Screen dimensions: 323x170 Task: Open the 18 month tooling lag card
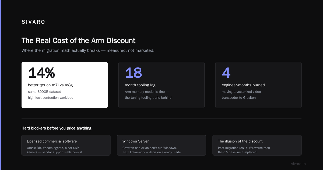[x=161, y=85]
